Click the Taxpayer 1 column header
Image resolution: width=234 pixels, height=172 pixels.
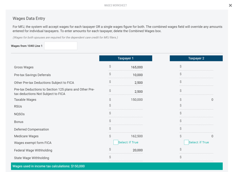tap(126, 58)
